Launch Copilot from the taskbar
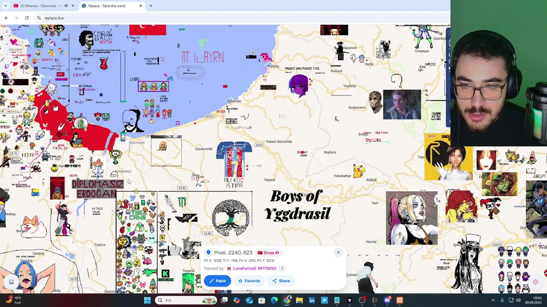 coord(237,300)
